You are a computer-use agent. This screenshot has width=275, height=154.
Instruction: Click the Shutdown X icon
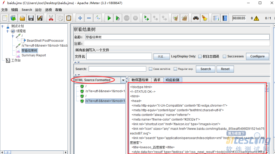(x=135, y=18)
